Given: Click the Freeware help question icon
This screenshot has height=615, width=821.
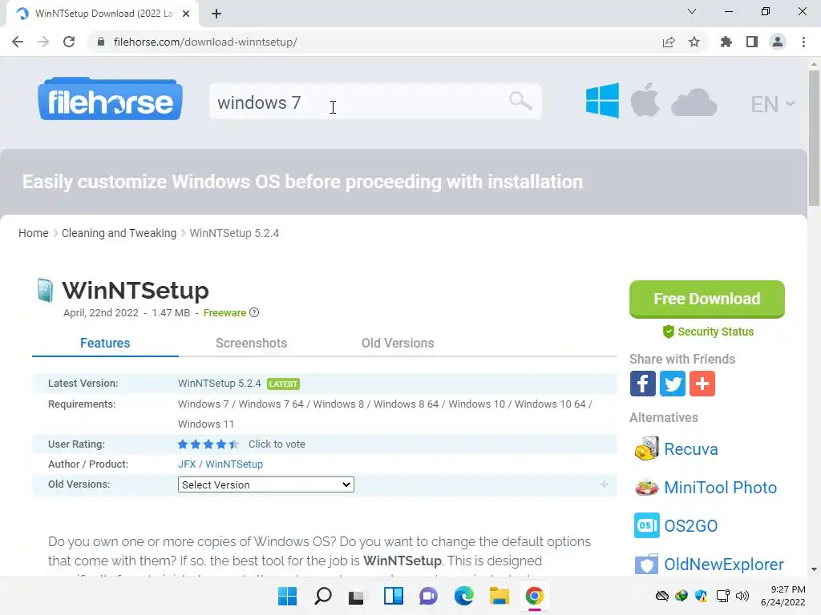Looking at the screenshot, I should point(254,313).
